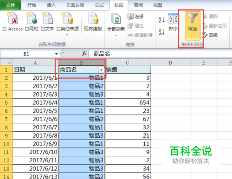Viewport: 232px width, 179px height.
Task: Switch to the 公式 Formulas tab
Action: tap(99, 5)
